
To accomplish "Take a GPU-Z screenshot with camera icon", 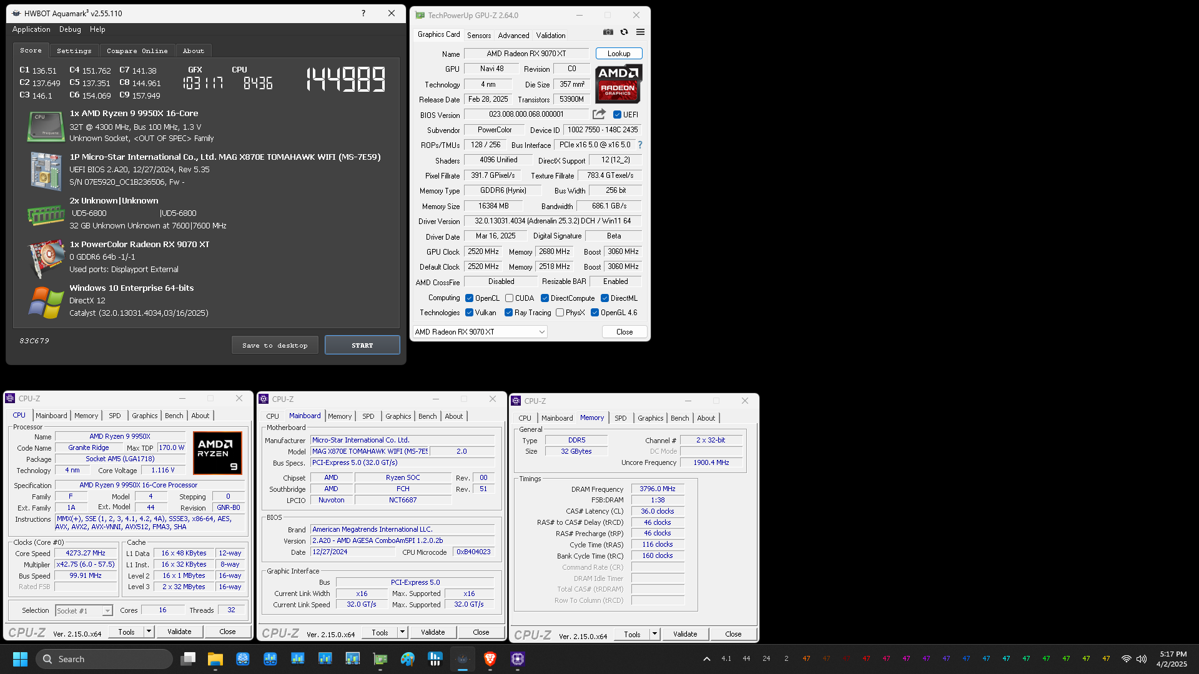I will pos(608,32).
